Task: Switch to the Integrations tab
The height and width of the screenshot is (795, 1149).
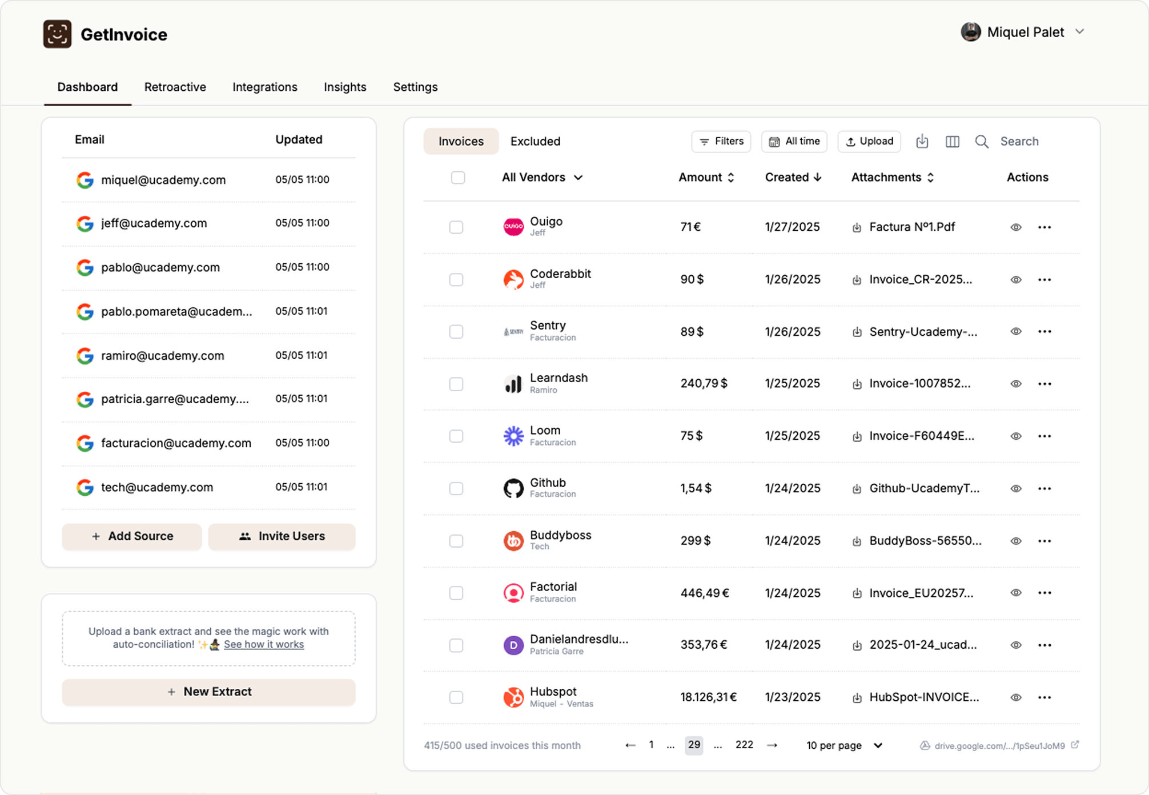Action: coord(265,87)
